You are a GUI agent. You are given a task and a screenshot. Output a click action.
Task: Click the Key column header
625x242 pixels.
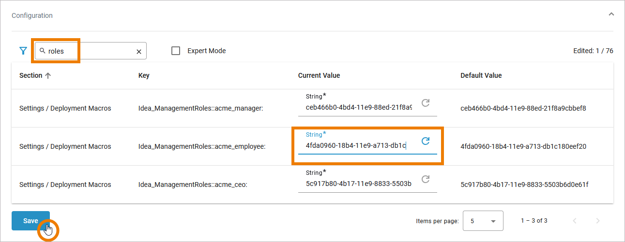coord(144,75)
